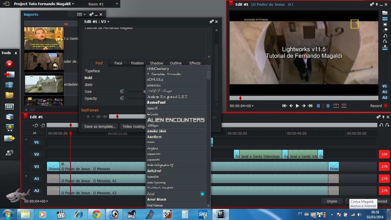Click the All tracks button on the timeline

tap(35, 133)
